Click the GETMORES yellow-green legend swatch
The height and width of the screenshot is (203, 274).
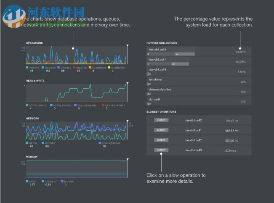click(x=109, y=67)
